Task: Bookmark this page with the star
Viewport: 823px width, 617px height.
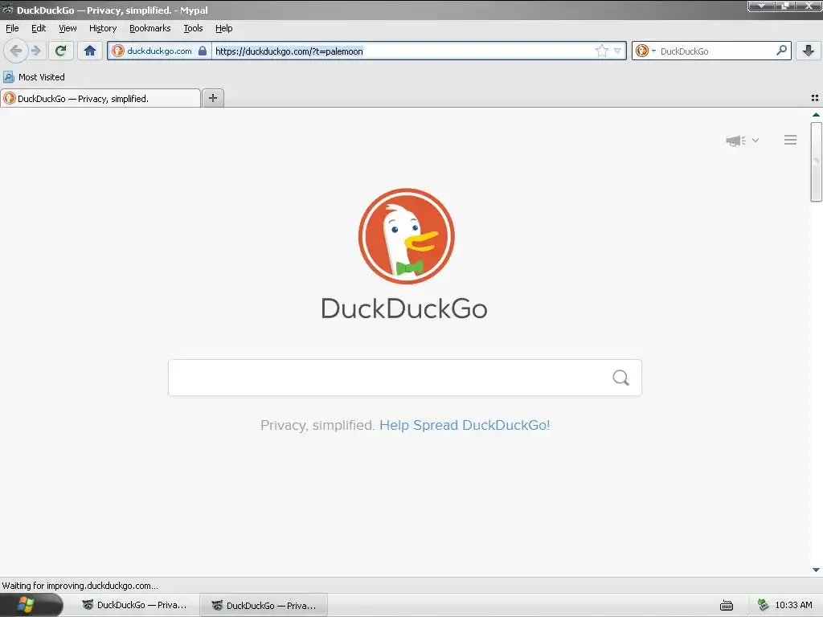Action: point(601,51)
